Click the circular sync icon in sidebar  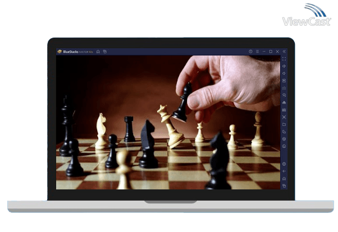coord(284,146)
